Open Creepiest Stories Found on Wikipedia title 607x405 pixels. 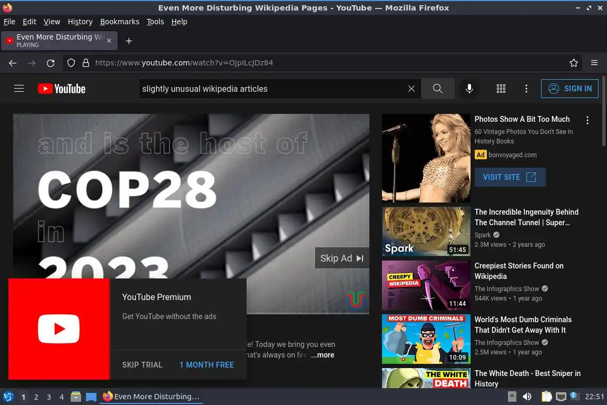[519, 271]
